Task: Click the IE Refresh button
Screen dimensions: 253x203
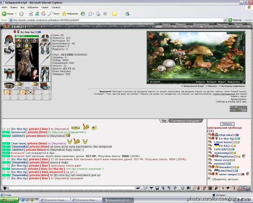Action: pyautogui.click(x=37, y=14)
